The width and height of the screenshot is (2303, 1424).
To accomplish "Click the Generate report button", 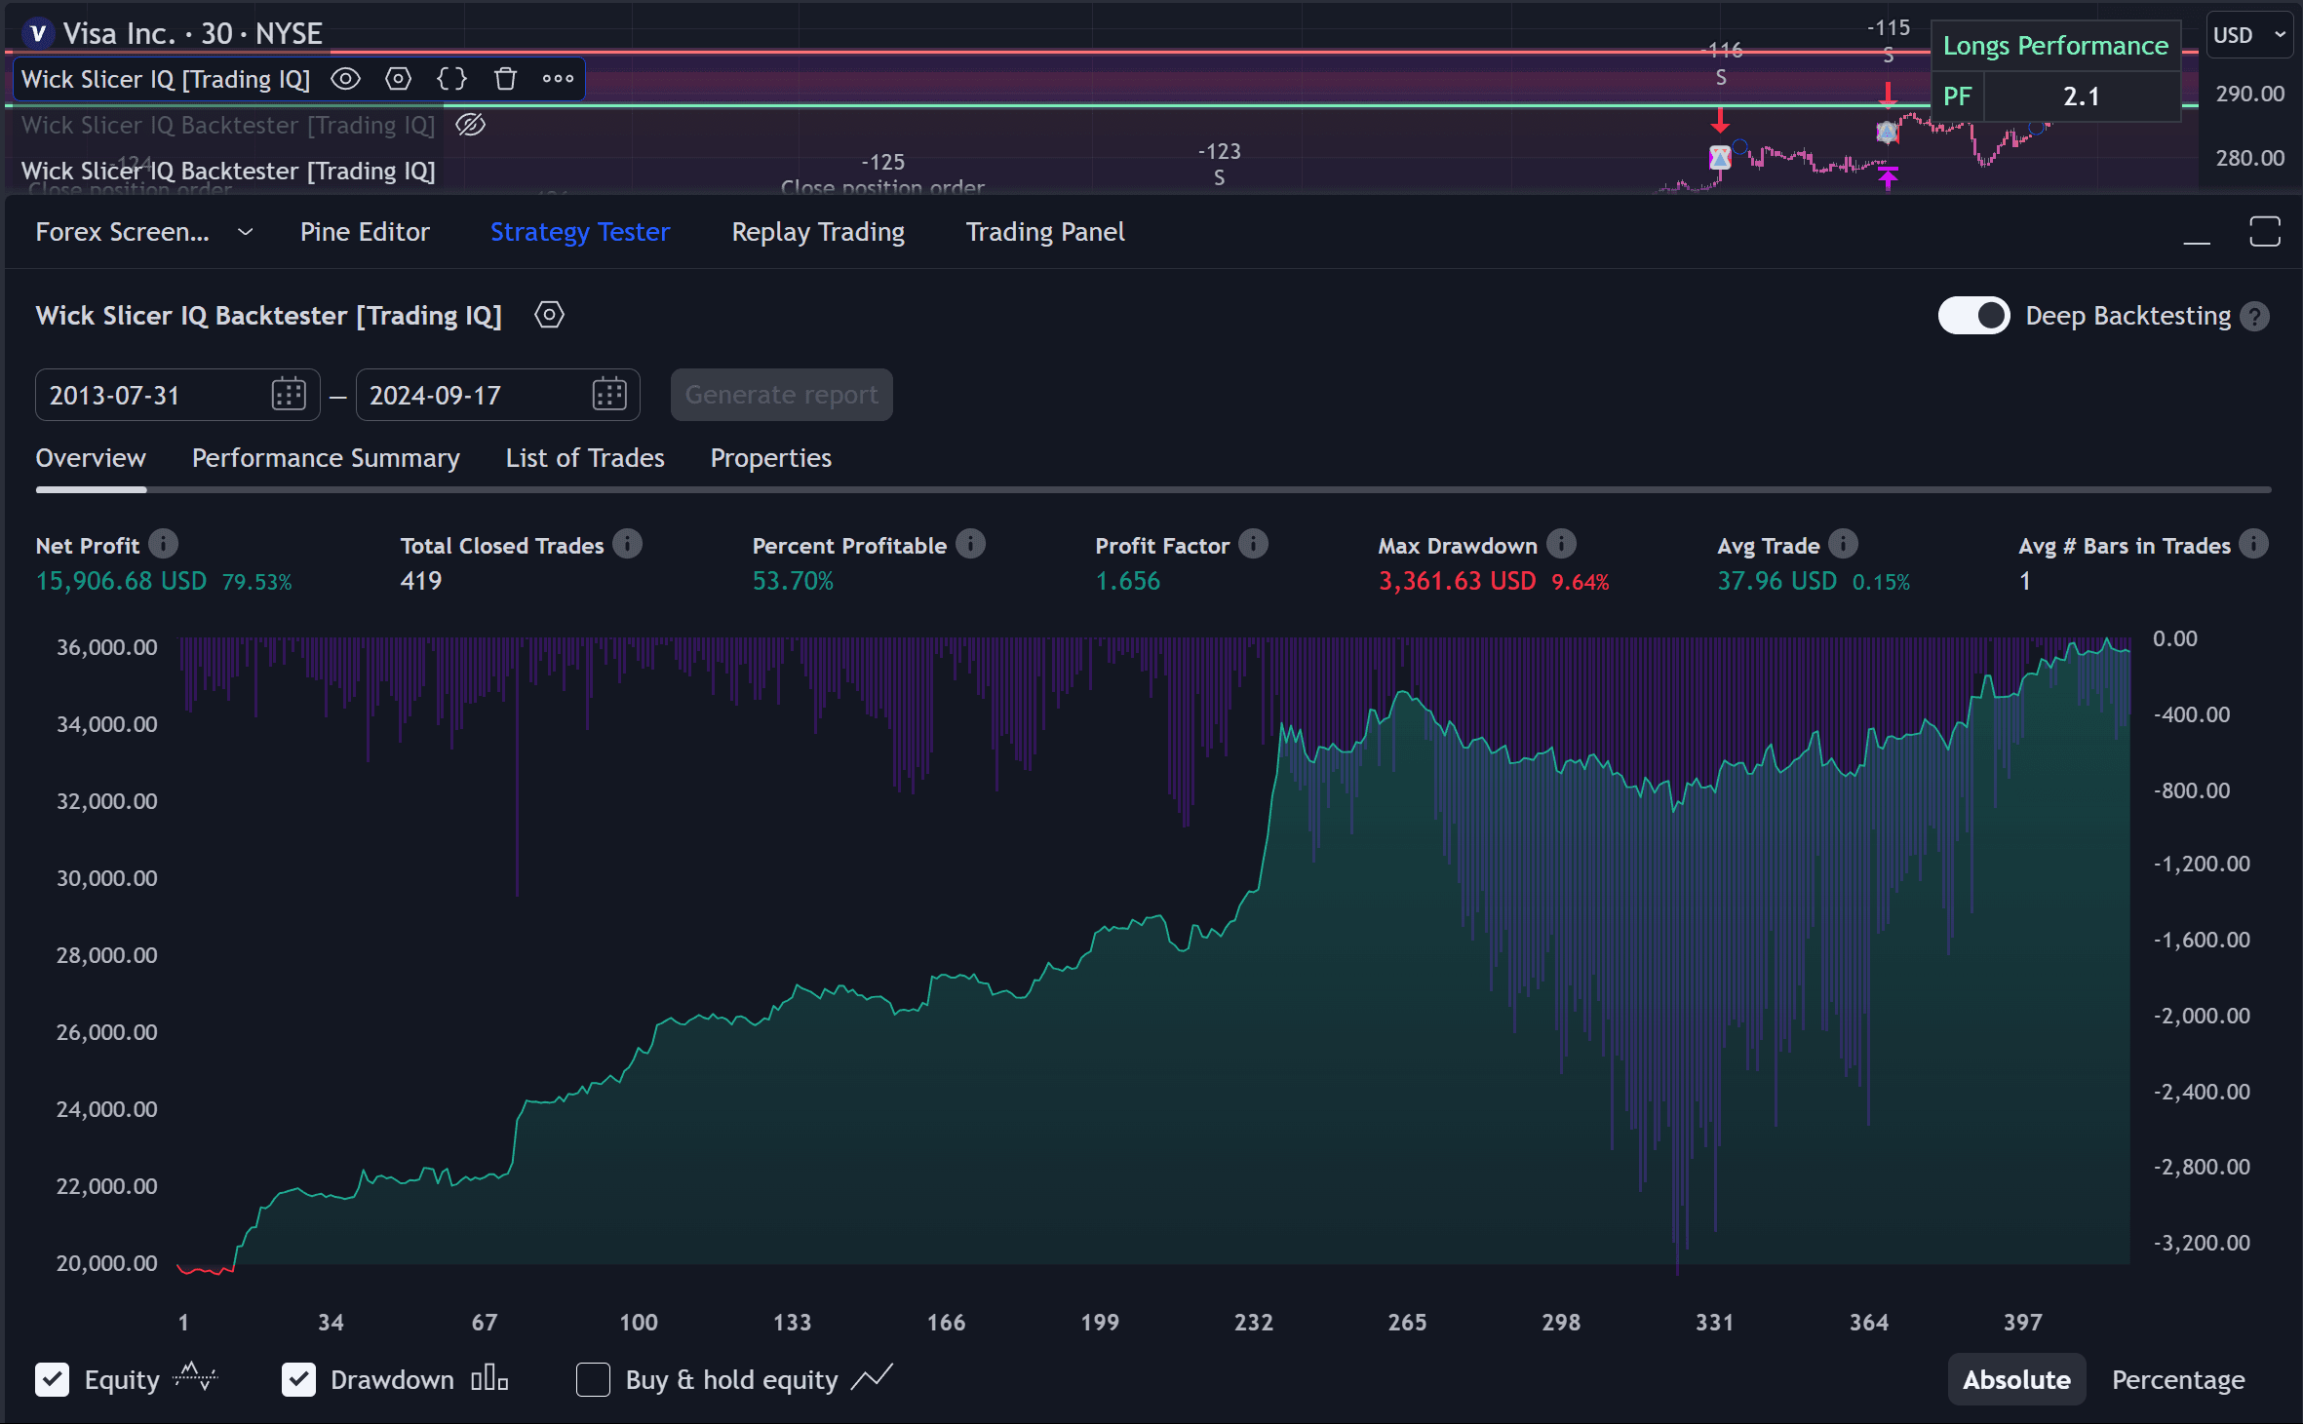I will coord(781,395).
